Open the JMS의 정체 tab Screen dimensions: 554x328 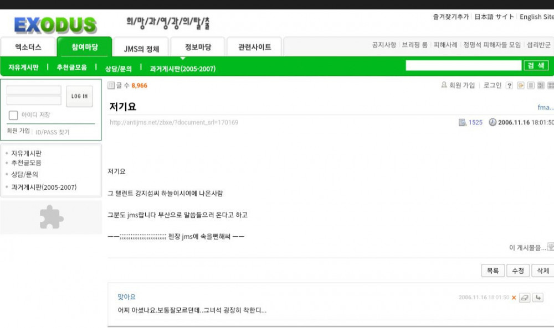141,48
